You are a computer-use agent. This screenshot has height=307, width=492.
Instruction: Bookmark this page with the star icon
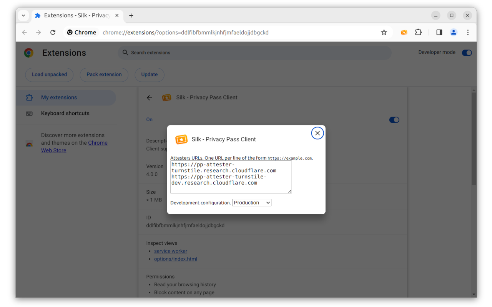384,33
